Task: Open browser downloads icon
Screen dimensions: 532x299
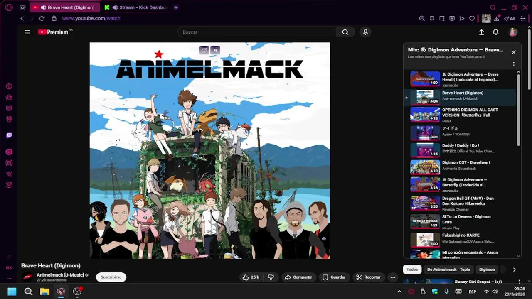Action: (x=496, y=18)
